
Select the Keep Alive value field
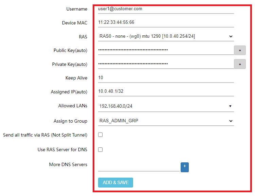click(166, 78)
